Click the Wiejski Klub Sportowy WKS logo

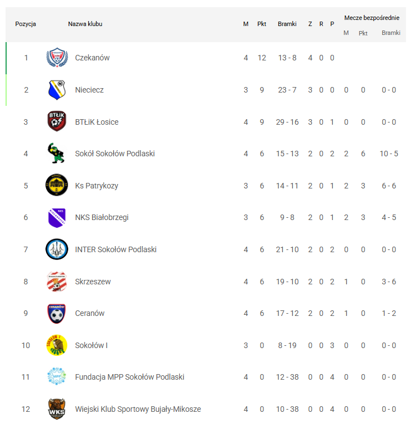(x=57, y=409)
